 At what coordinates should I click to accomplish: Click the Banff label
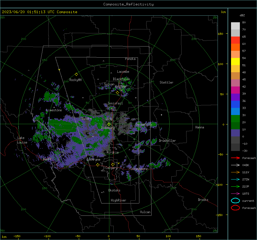(x=47, y=159)
